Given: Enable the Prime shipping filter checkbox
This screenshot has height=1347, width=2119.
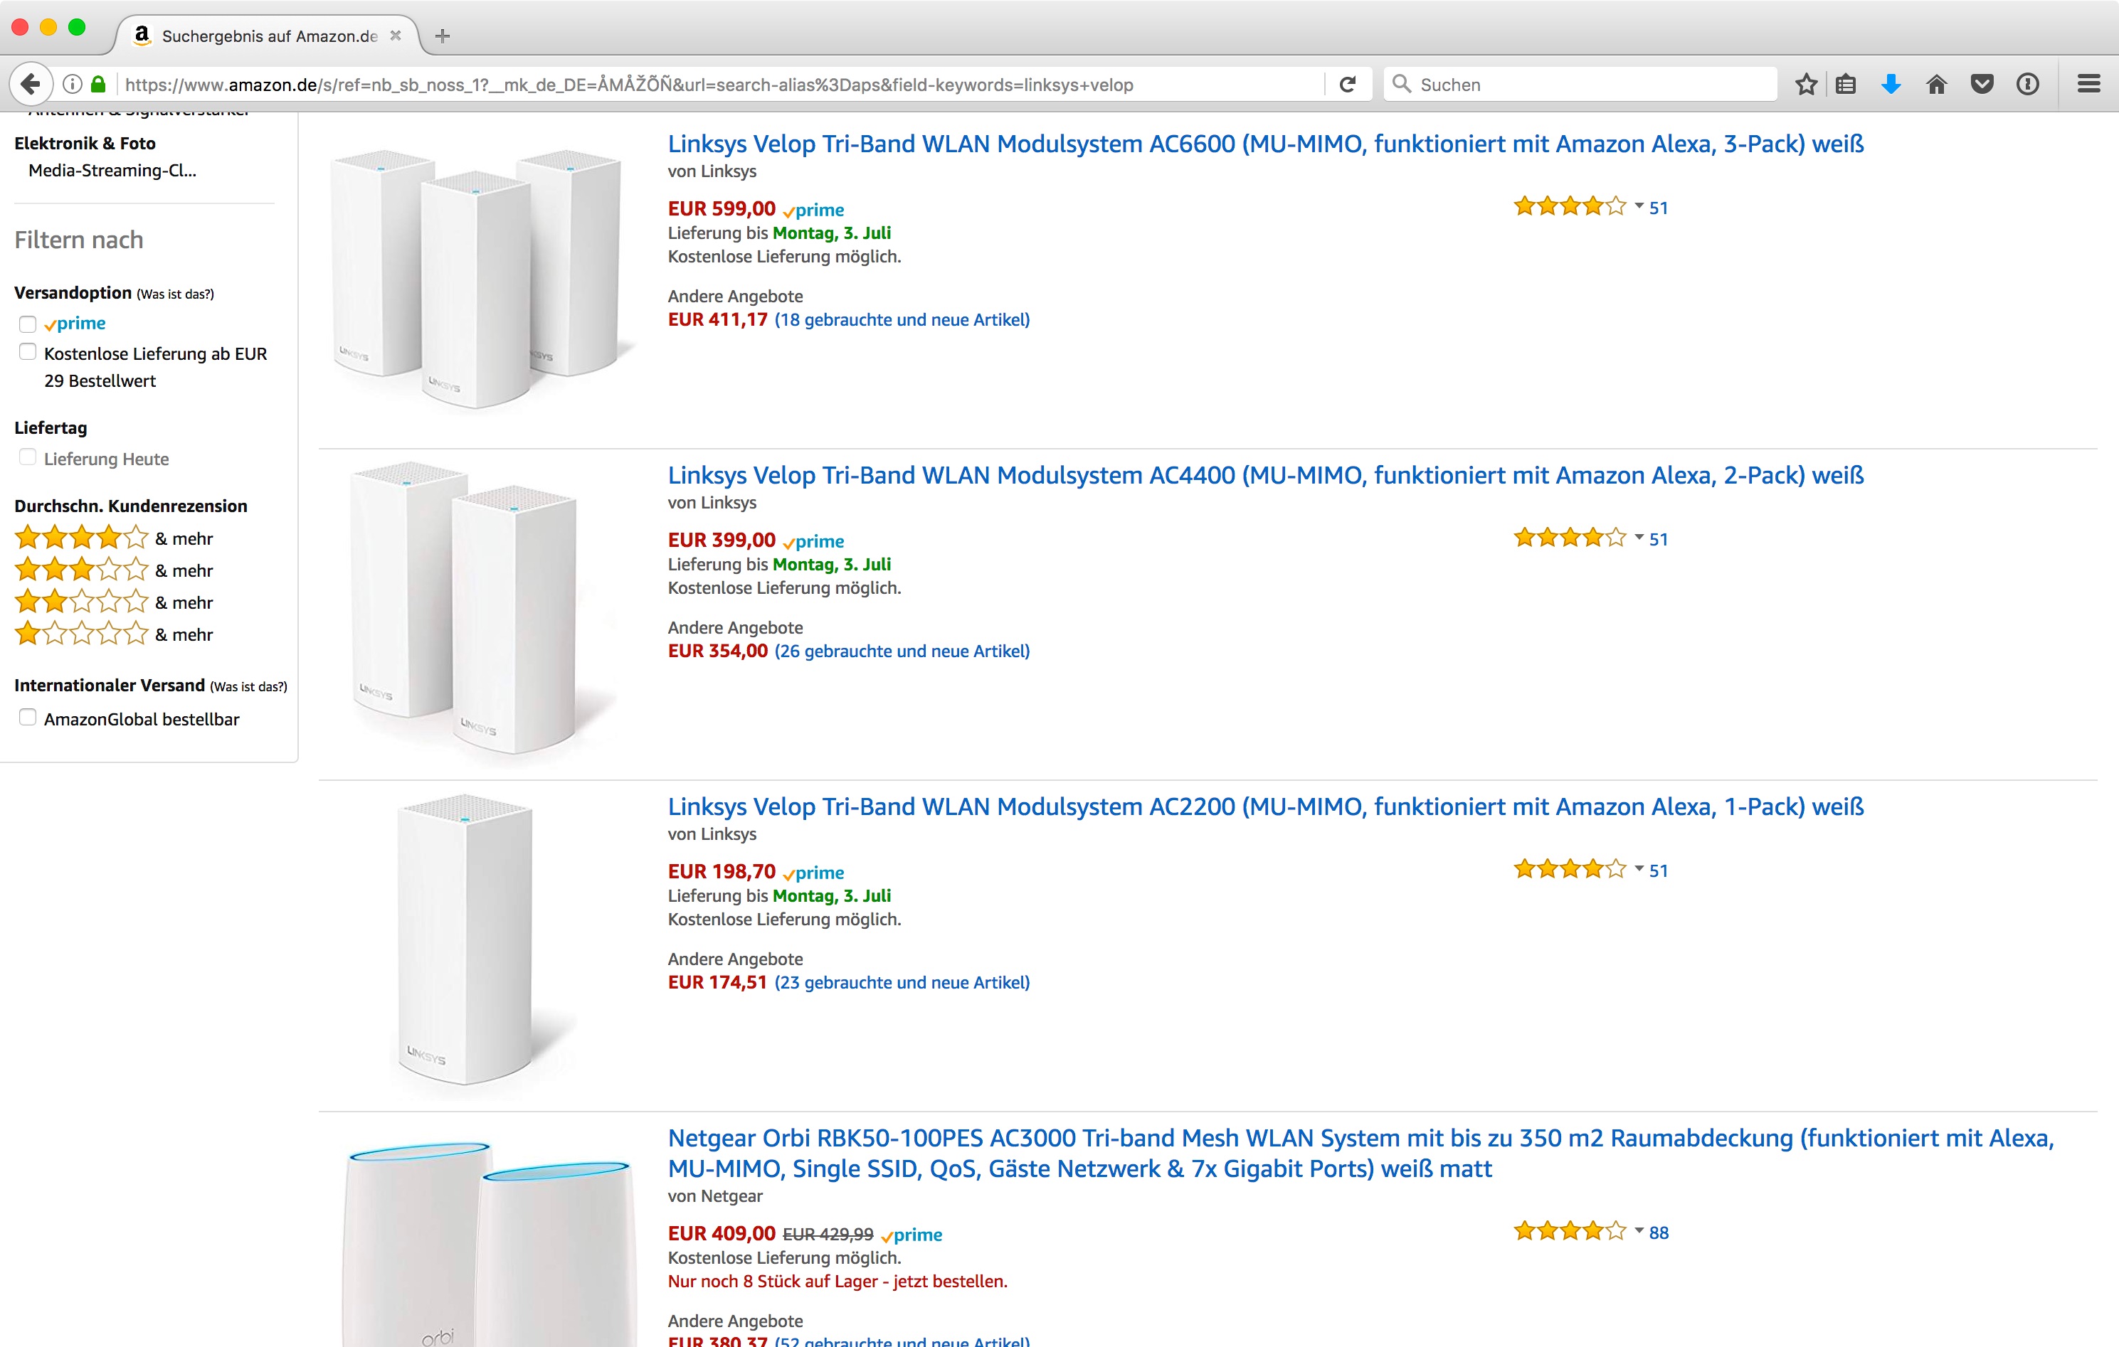Looking at the screenshot, I should tap(28, 324).
